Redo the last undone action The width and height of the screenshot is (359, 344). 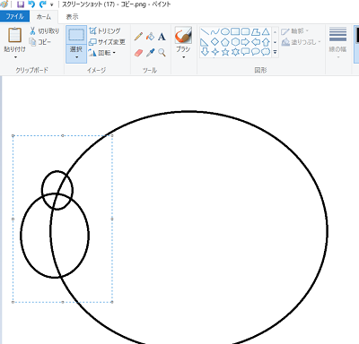43,4
